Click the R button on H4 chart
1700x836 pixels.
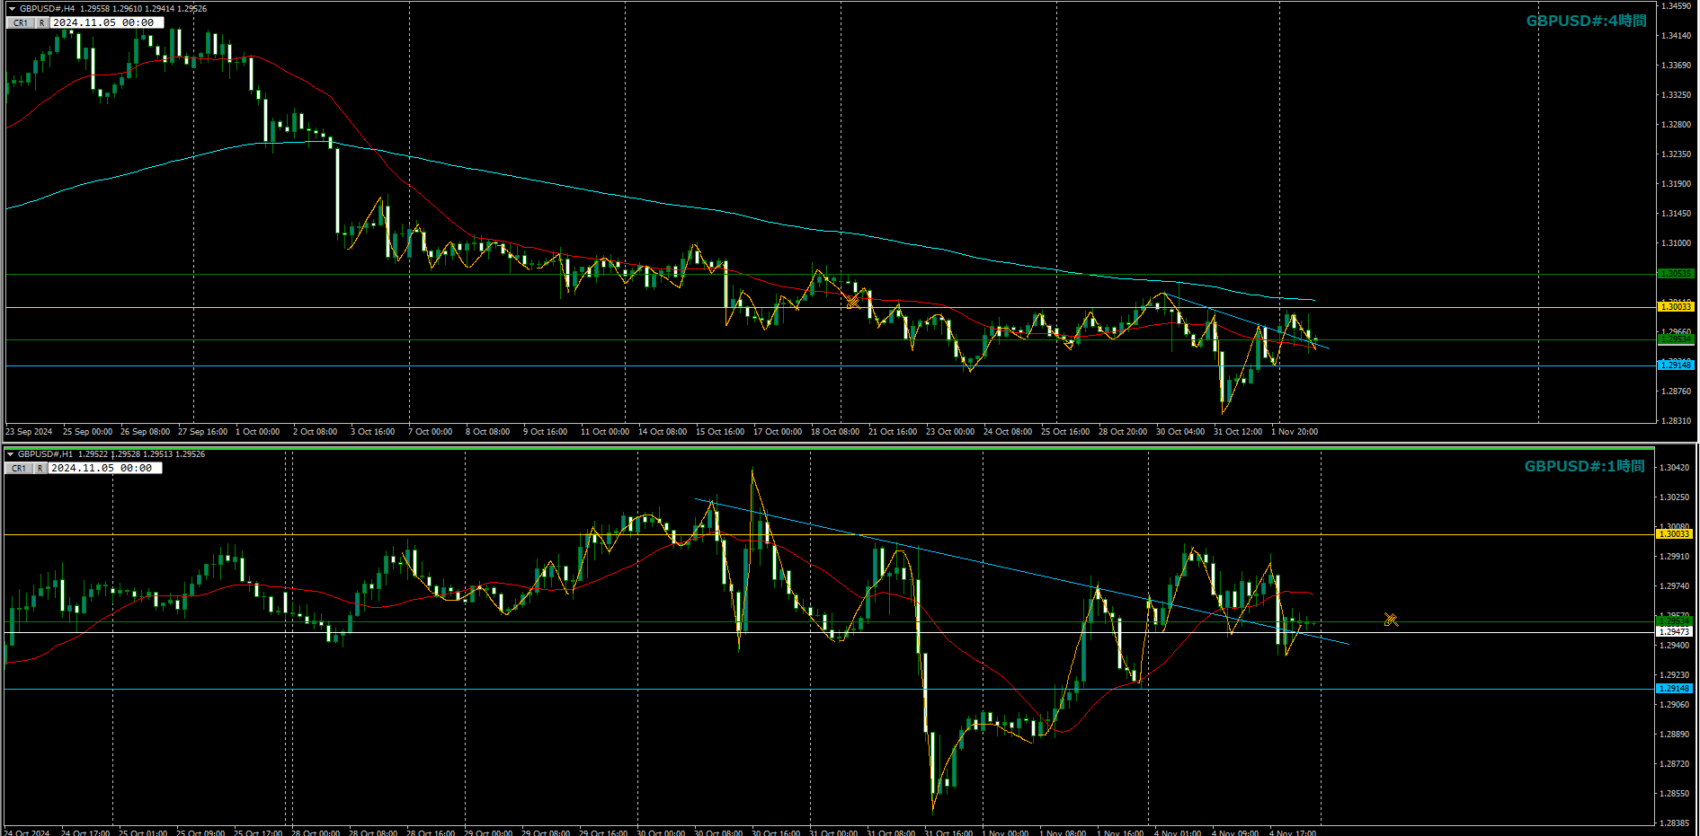(41, 22)
